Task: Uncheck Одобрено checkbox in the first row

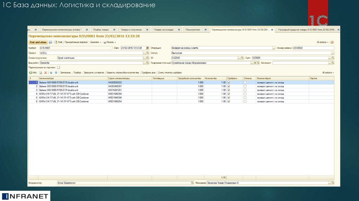Action: pyautogui.click(x=229, y=82)
